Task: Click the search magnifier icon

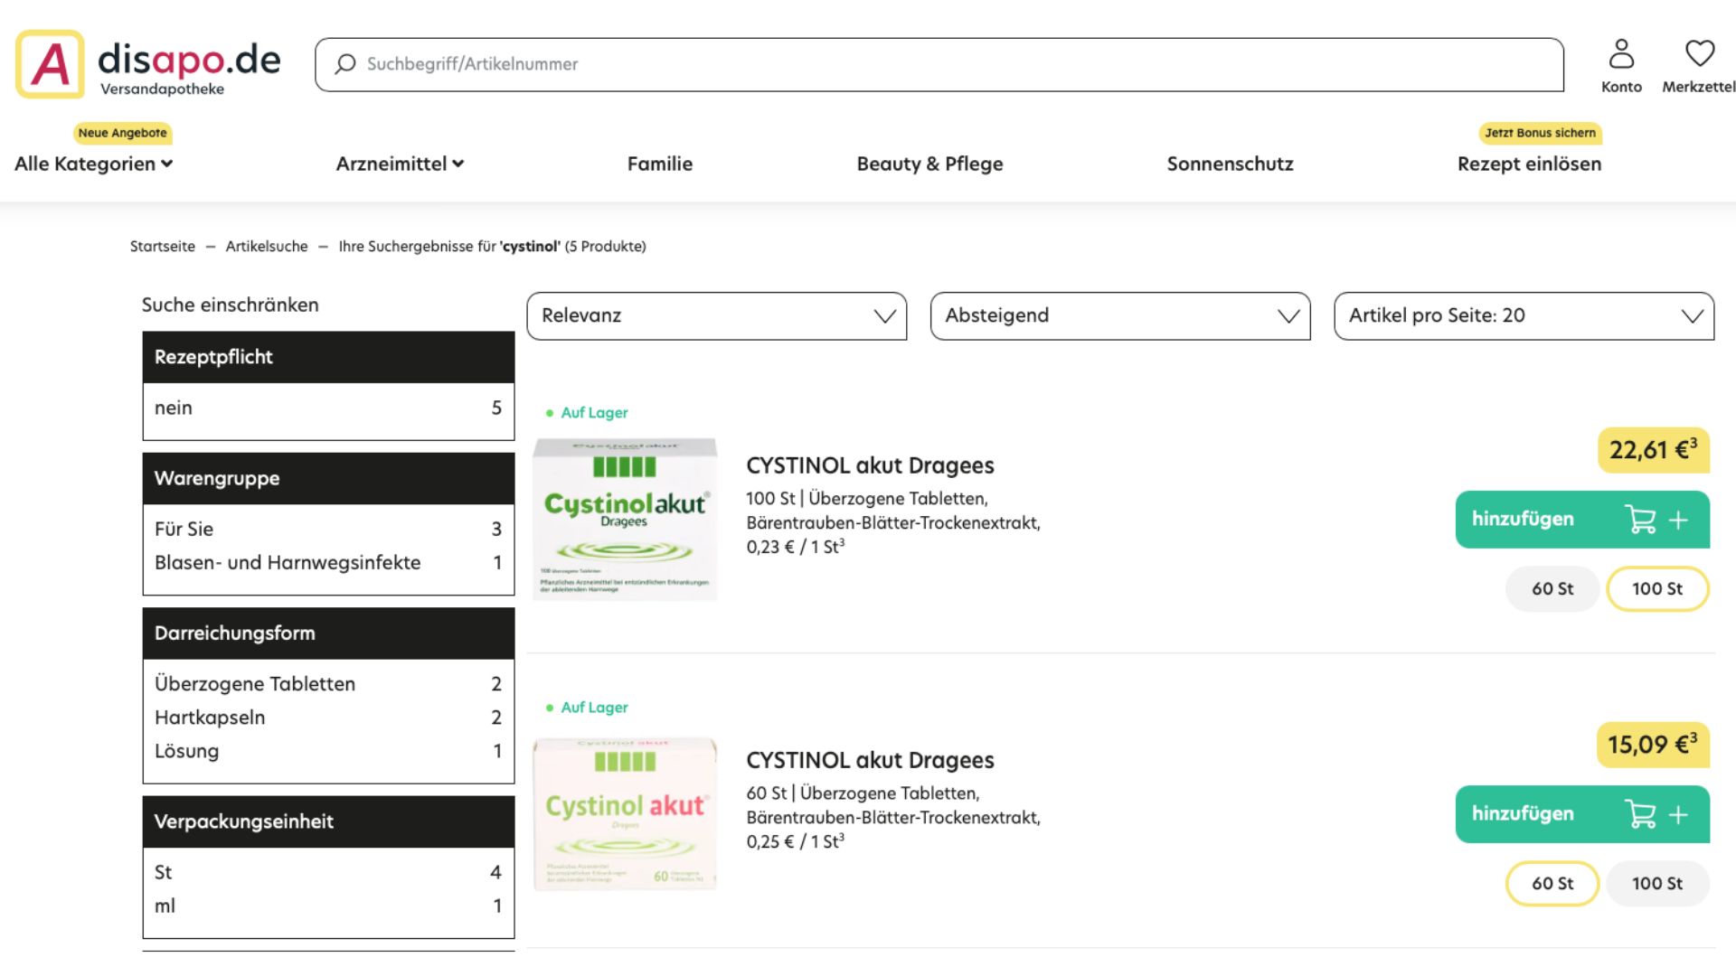Action: click(x=345, y=64)
